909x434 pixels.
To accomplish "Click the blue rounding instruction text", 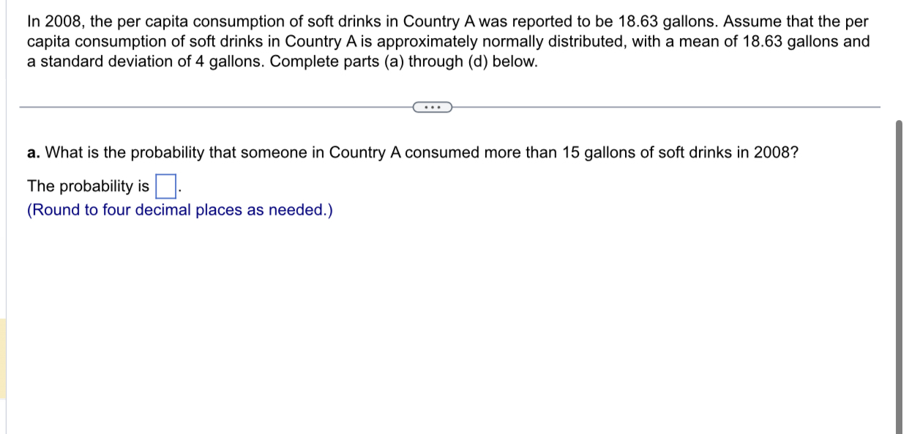I will tap(179, 210).
